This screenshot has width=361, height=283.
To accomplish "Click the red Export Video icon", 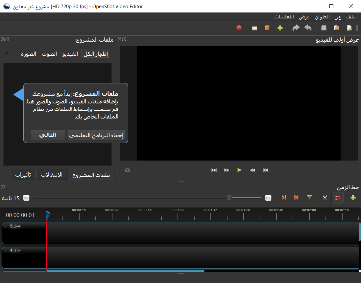I will point(239,28).
